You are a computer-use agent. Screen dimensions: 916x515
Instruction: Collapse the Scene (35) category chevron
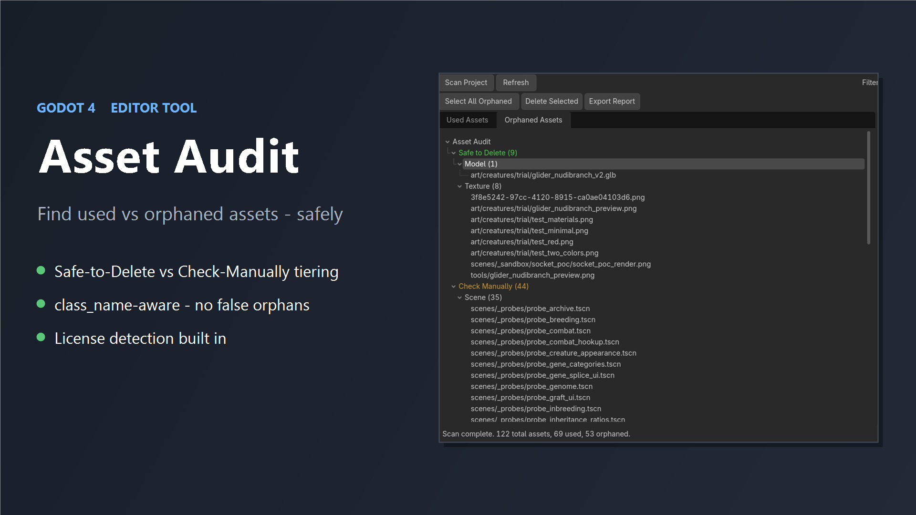click(x=460, y=298)
